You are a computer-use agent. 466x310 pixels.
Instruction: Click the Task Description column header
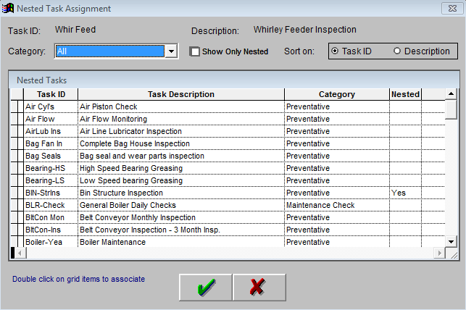[181, 94]
